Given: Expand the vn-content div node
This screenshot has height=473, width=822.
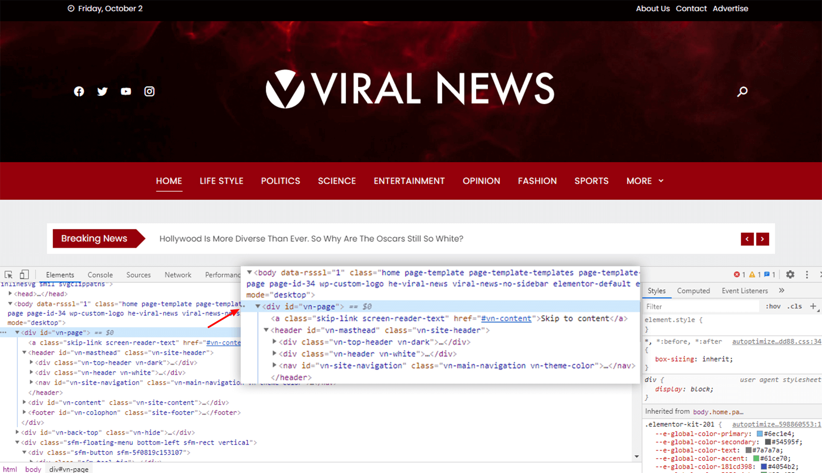Looking at the screenshot, I should coord(25,402).
